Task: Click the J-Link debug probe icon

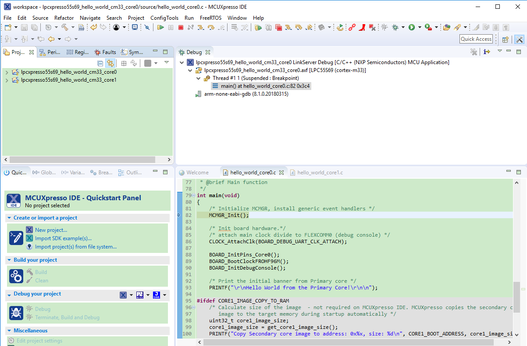Action: click(157, 295)
